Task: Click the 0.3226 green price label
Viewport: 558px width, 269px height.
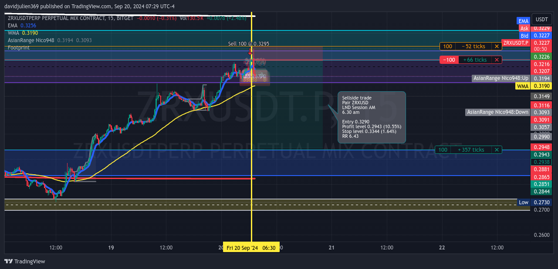Action: tap(541, 57)
